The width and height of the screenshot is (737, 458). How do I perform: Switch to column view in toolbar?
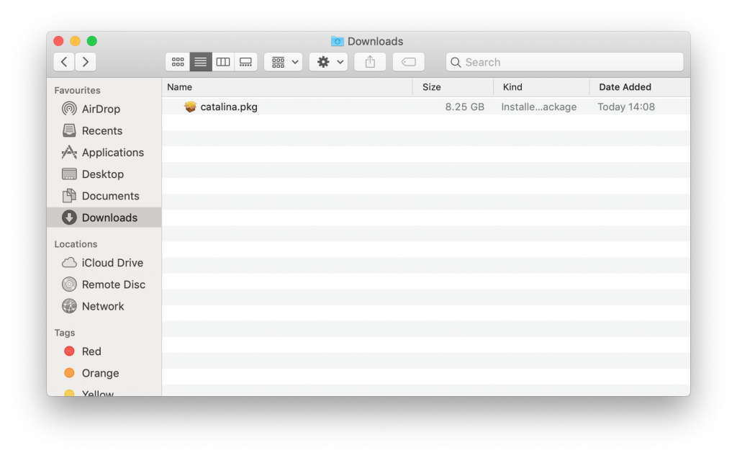[x=223, y=62]
